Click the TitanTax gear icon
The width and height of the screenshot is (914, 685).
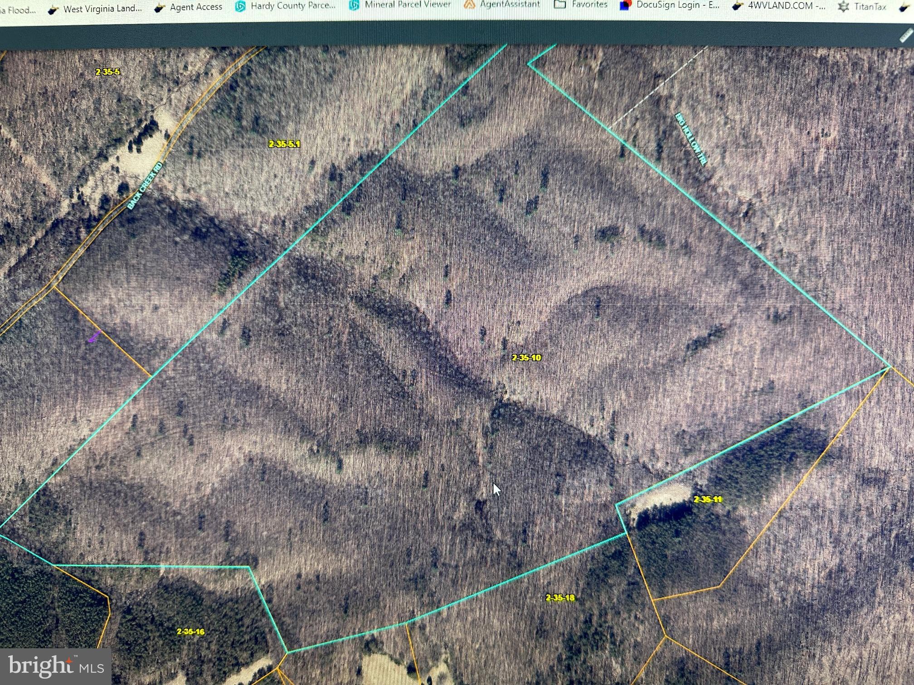843,7
